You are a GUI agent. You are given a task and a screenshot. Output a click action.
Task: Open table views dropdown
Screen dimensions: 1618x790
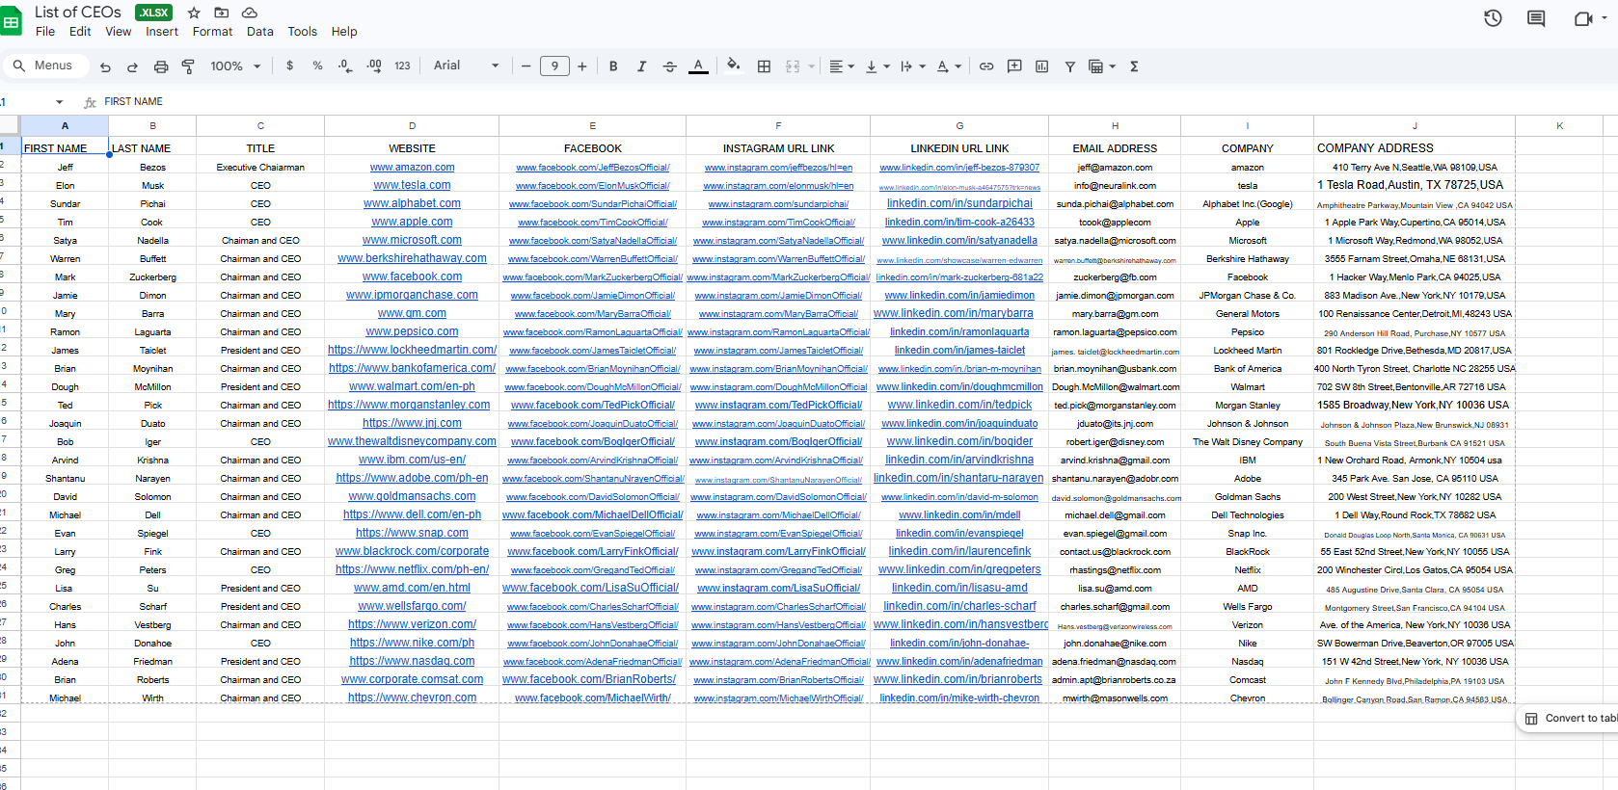[x=1101, y=66]
